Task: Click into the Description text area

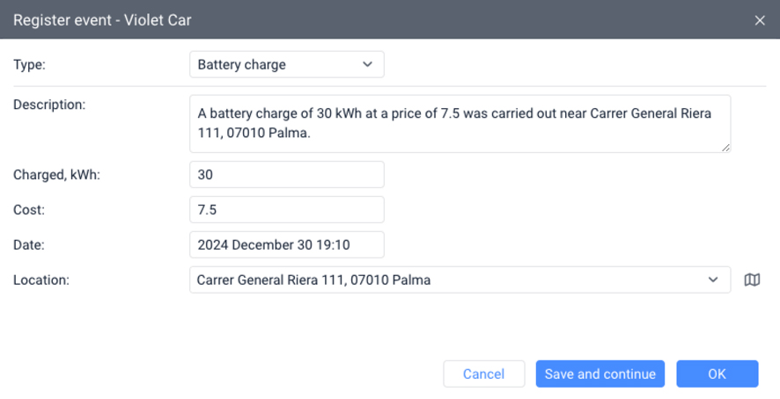Action: 460,123
